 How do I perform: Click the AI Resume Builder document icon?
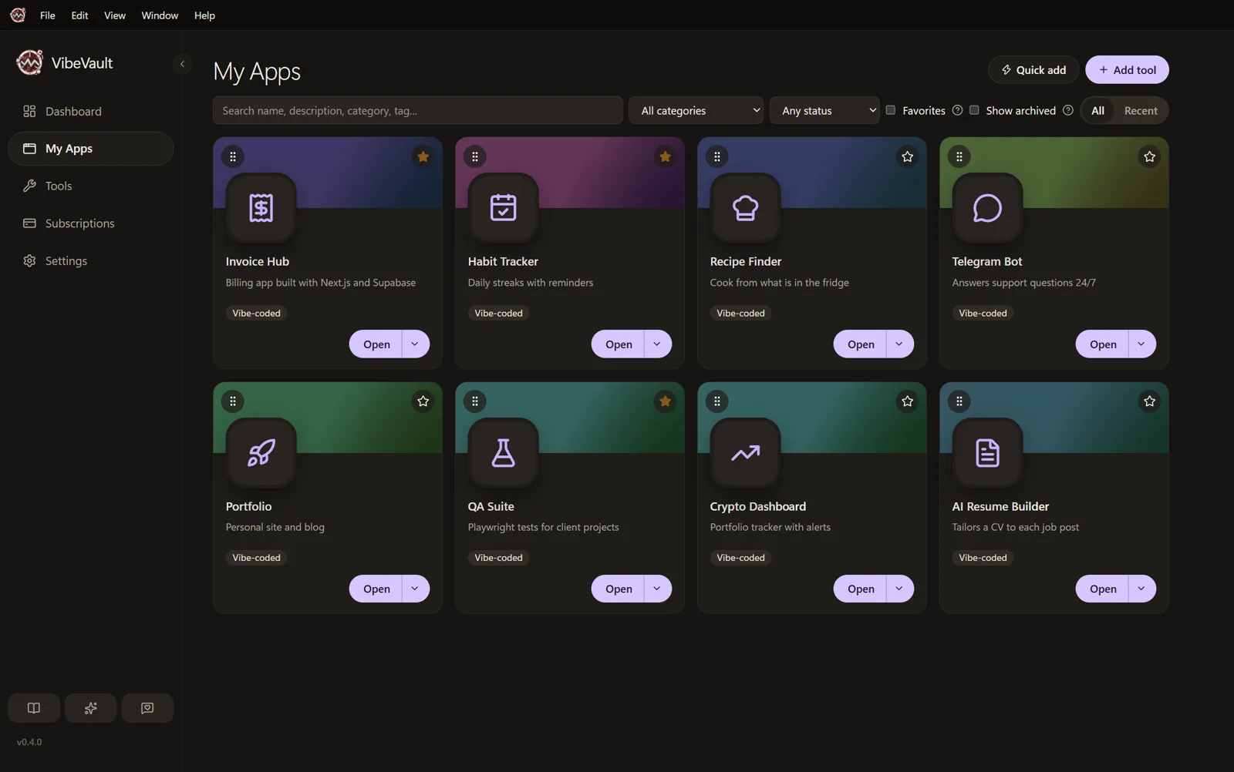coord(987,453)
